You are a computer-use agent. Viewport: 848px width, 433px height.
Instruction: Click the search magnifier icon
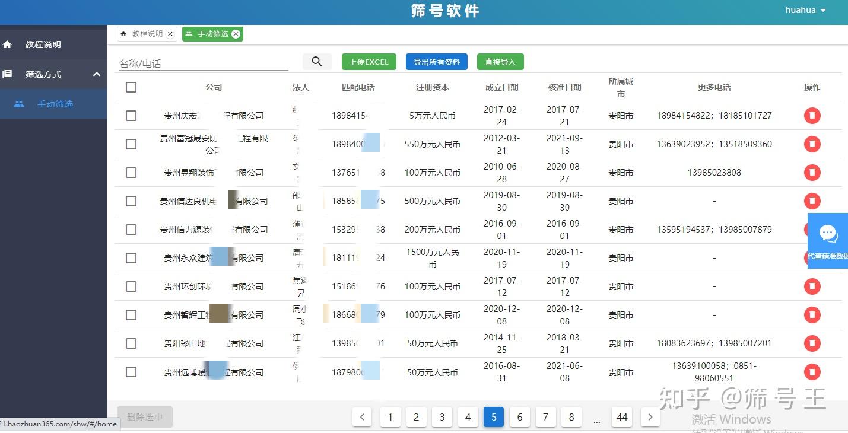[317, 61]
